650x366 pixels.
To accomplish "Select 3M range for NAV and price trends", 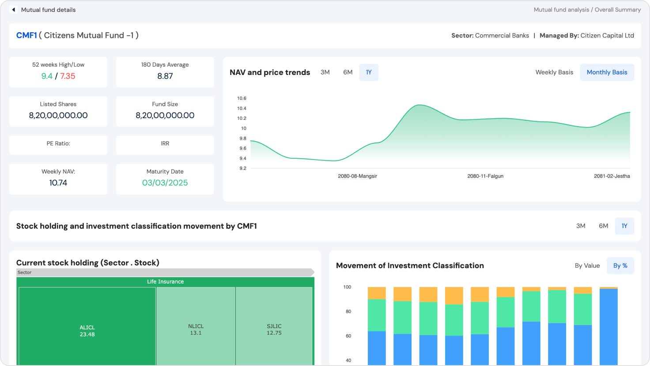I will coord(325,72).
